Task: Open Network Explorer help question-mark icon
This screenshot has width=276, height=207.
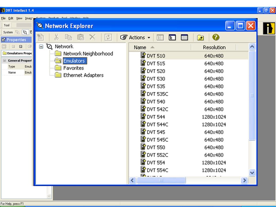Action: tap(216, 37)
